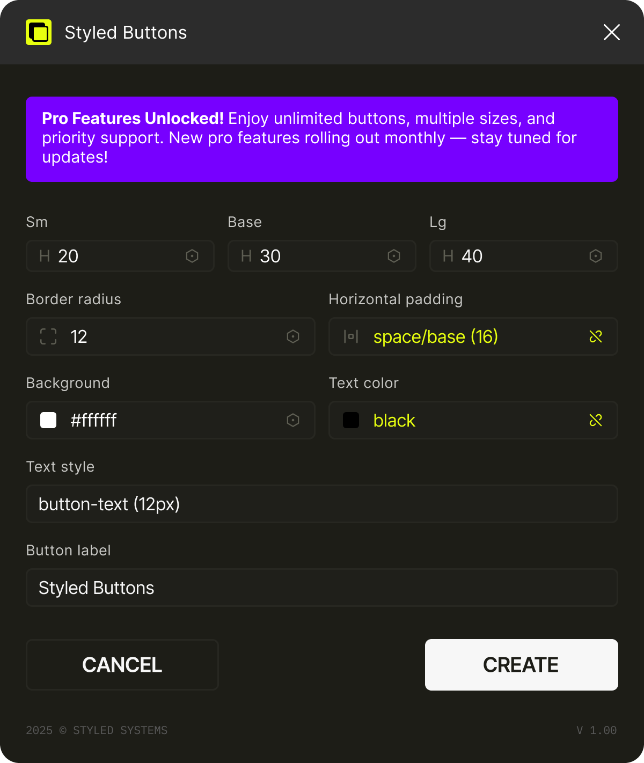
Task: Close the Styled Buttons dialog
Action: click(x=611, y=32)
